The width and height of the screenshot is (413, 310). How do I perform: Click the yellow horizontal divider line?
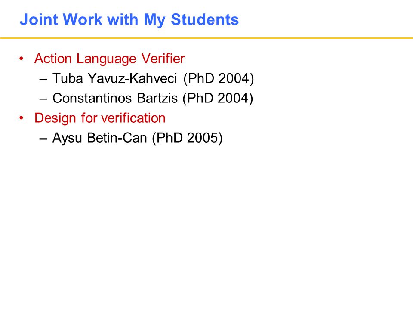click(x=206, y=38)
